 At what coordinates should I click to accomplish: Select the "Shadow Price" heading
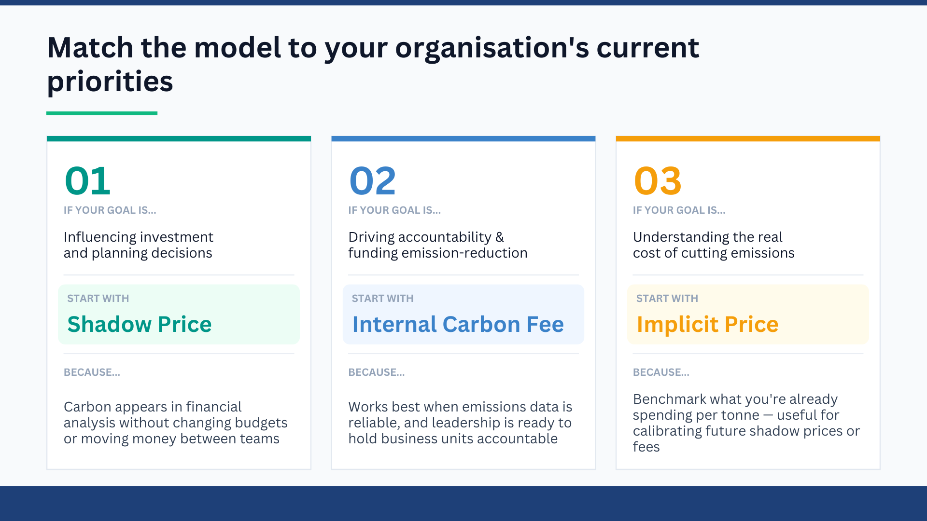pos(140,324)
